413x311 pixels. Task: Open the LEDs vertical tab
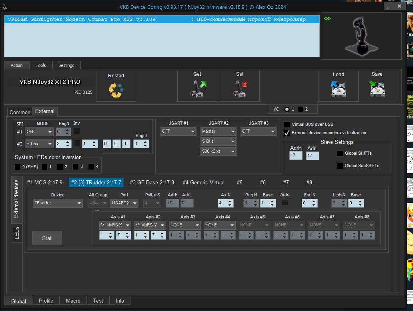coord(16,233)
